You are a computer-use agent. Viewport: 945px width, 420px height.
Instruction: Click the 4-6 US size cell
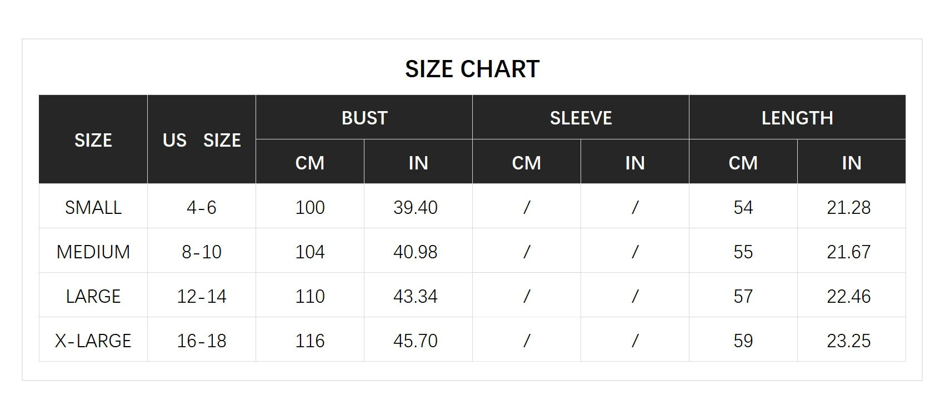coord(202,207)
